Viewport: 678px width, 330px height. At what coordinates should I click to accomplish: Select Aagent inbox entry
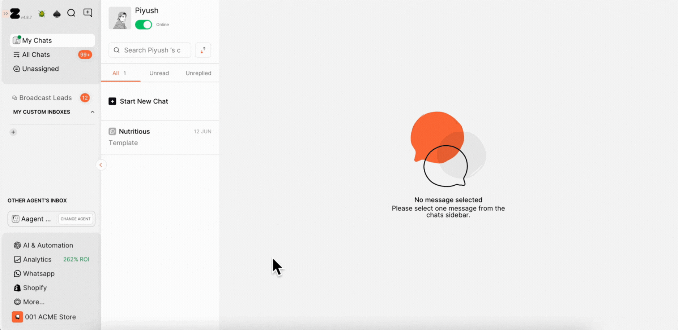(x=32, y=219)
